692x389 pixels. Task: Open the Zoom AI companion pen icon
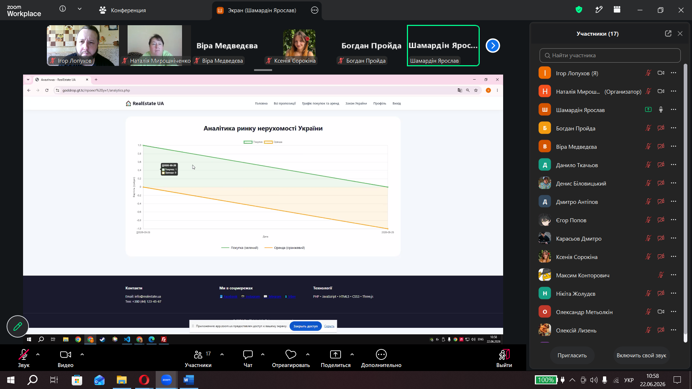[x=599, y=10]
